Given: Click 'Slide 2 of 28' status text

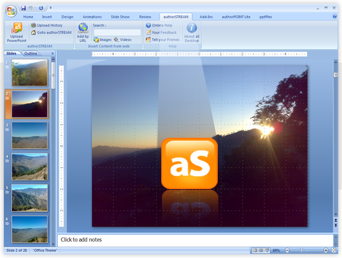Looking at the screenshot, I should [x=16, y=250].
